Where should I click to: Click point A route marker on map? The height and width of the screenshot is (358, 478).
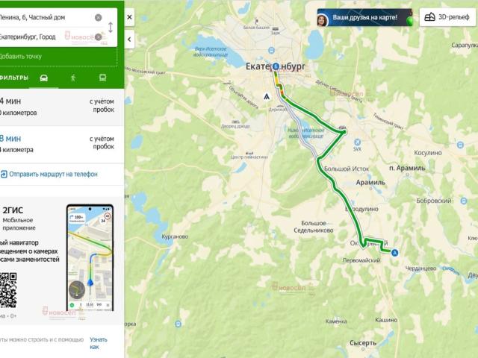[x=395, y=253]
